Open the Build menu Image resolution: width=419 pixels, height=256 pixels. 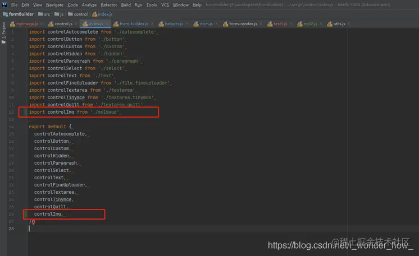click(126, 5)
